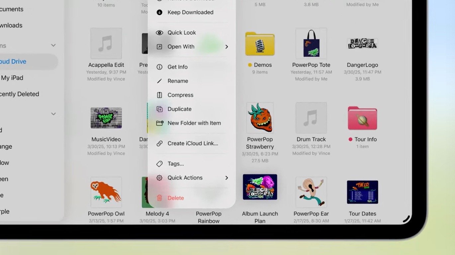Screen dimensions: 455x255
Task: Choose Keep Downloaded from the context menu
Action: click(192, 12)
